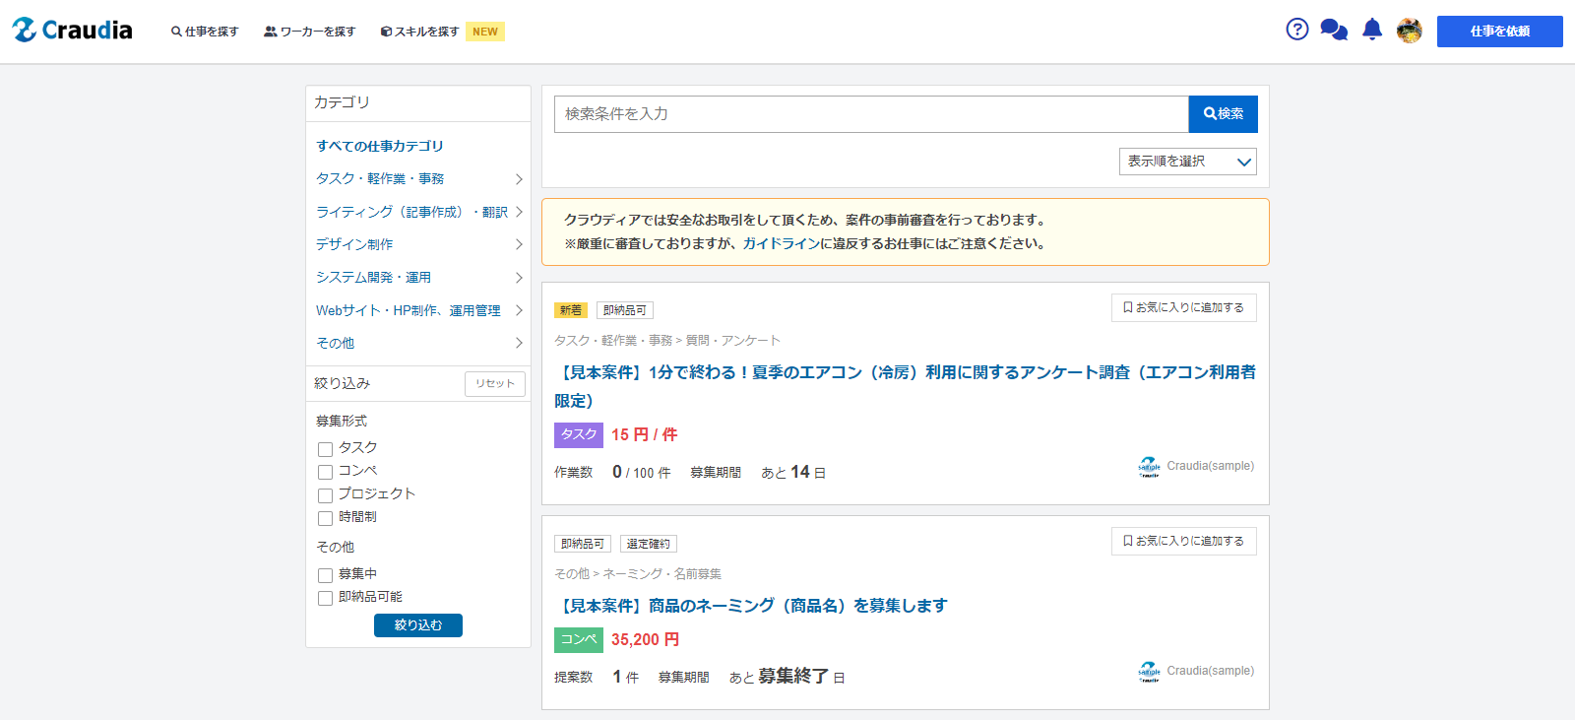The height and width of the screenshot is (720, 1575).
Task: Click the 検索条件を入力 search field
Action: (871, 114)
